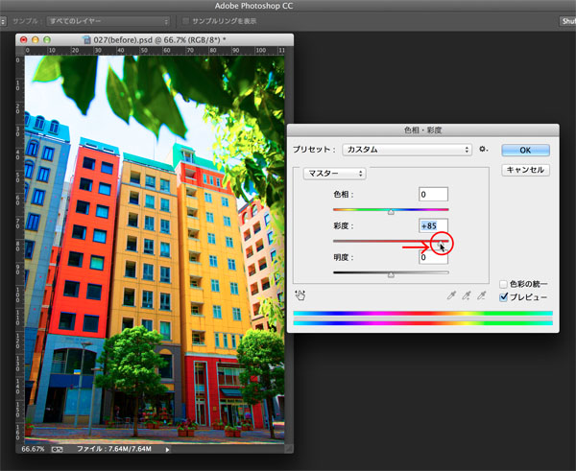The width and height of the screenshot is (576, 471).
Task: Open the プリセット dropdown showing カスタム
Action: (x=407, y=150)
